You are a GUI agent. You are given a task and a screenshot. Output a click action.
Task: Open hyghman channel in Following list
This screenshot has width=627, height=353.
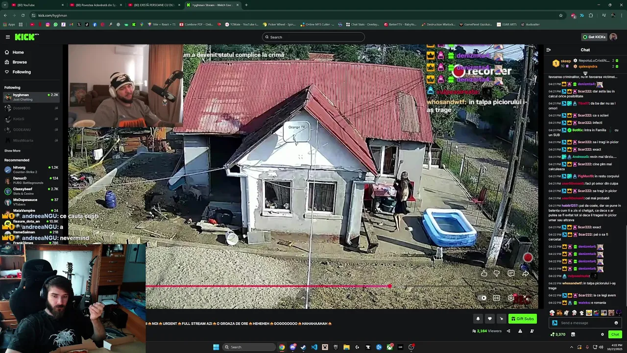pyautogui.click(x=31, y=97)
